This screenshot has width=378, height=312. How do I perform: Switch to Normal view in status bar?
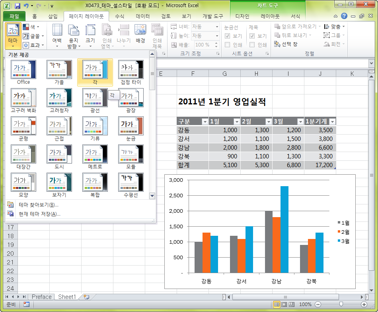tap(277, 304)
